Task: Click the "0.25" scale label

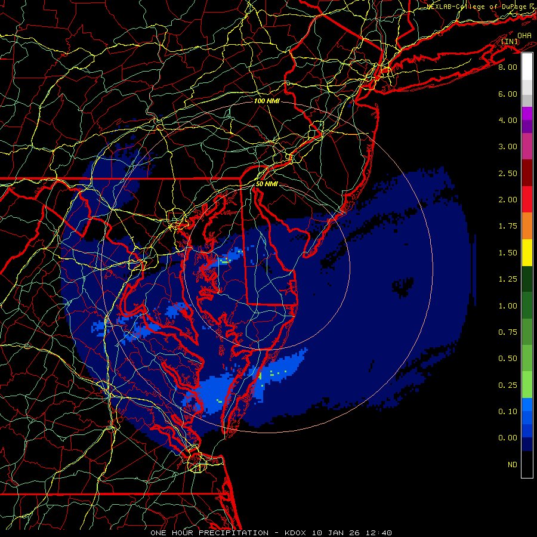Action: click(x=508, y=385)
